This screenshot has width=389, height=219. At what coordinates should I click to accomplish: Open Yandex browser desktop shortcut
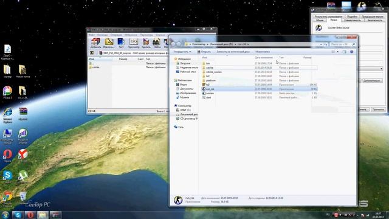(22, 156)
